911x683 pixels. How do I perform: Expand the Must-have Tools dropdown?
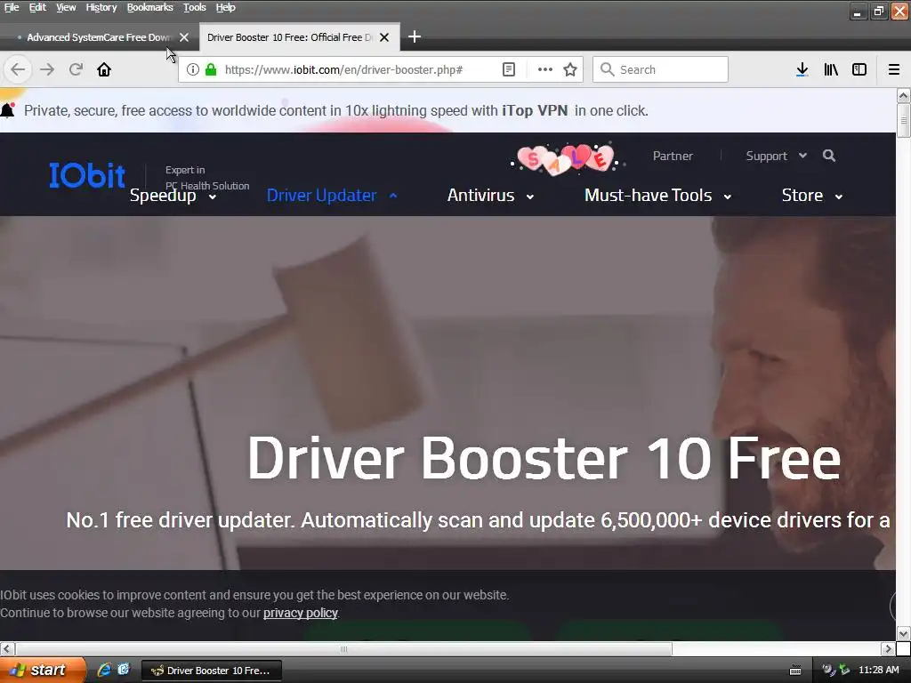(x=657, y=196)
